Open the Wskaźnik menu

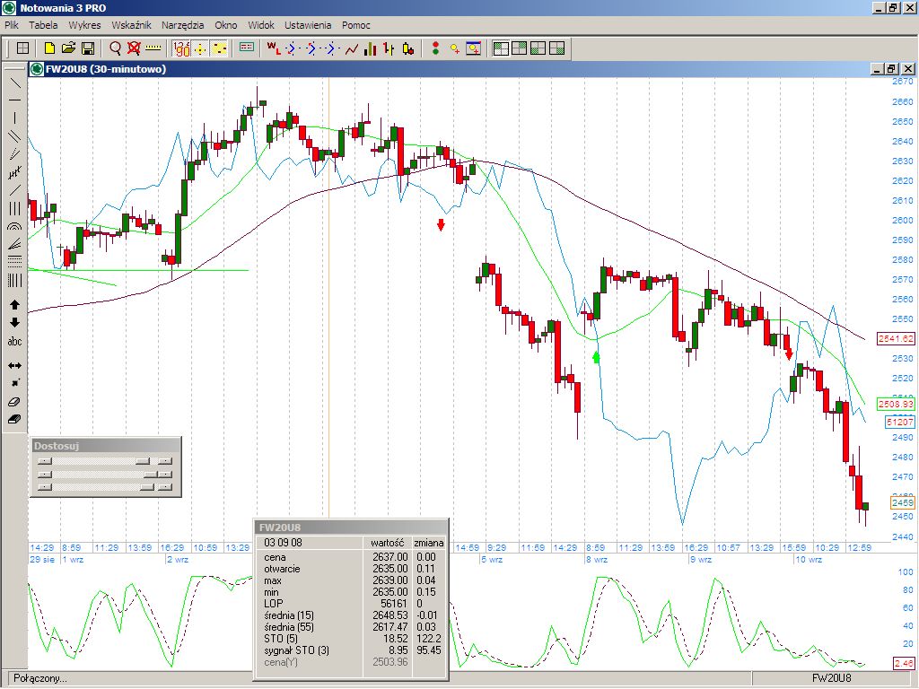131,25
